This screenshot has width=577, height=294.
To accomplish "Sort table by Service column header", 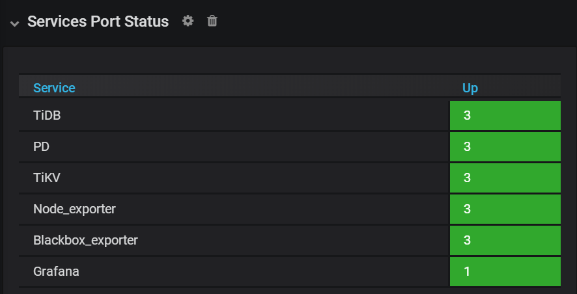I will click(x=54, y=87).
